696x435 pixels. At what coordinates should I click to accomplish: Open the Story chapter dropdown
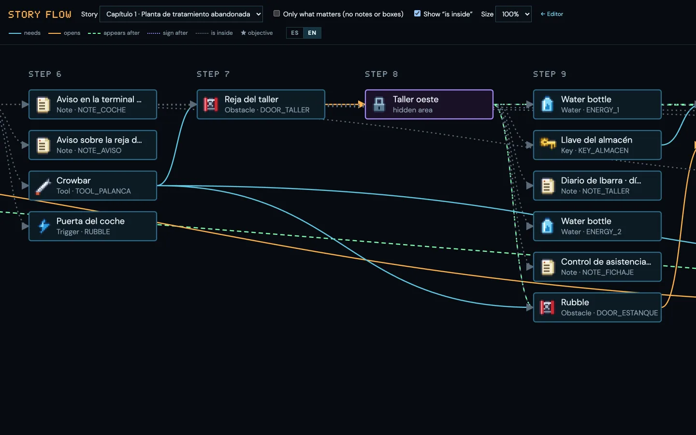click(x=181, y=14)
